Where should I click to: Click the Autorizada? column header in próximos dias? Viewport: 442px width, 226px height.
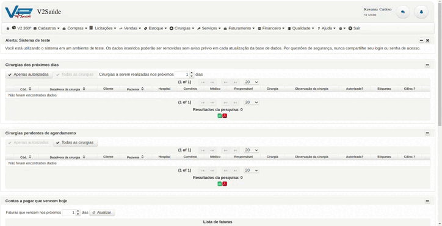tap(355, 89)
